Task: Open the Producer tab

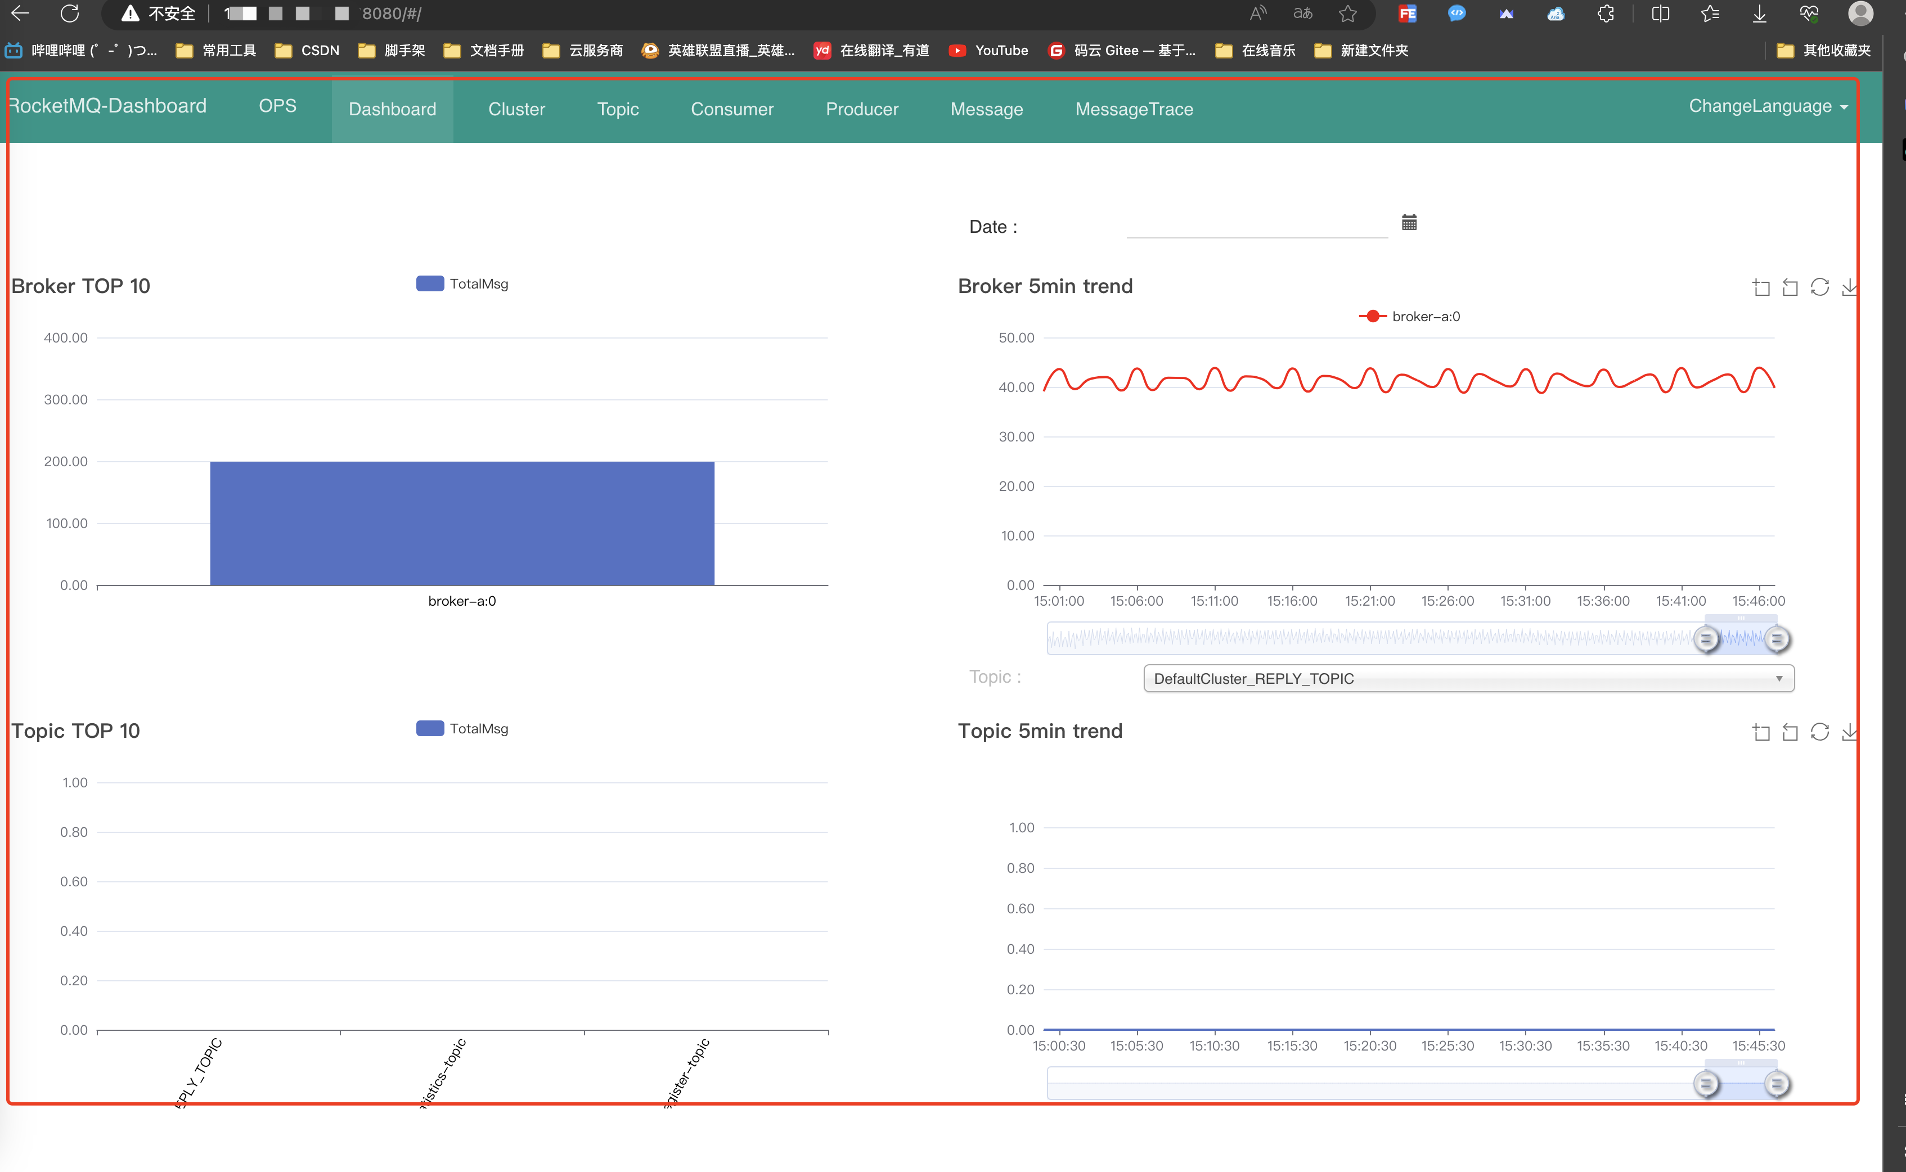Action: coord(861,109)
